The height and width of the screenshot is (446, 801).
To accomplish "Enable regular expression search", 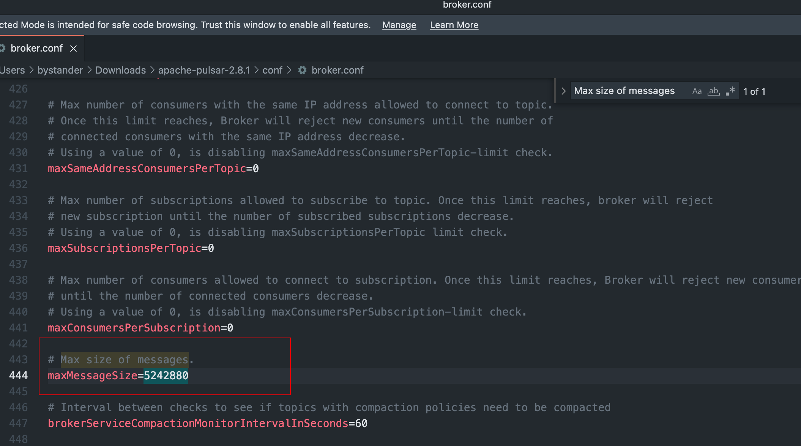I will [x=730, y=91].
